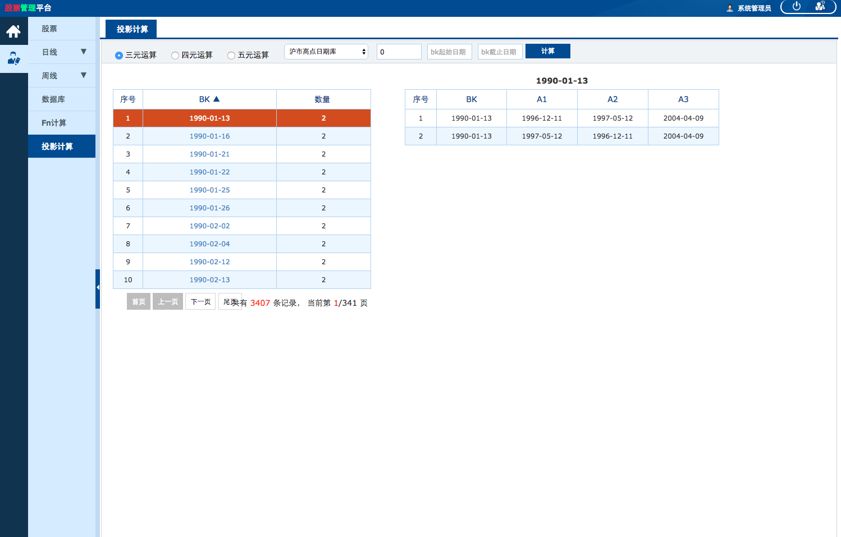
Task: Select the 三元运算 radio button
Action: pyautogui.click(x=119, y=56)
